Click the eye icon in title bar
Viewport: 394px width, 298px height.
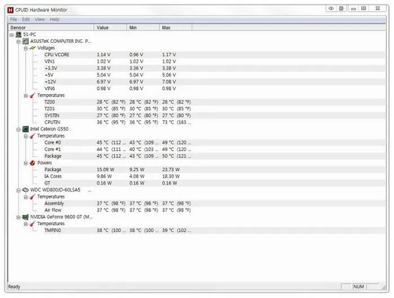[x=331, y=8]
